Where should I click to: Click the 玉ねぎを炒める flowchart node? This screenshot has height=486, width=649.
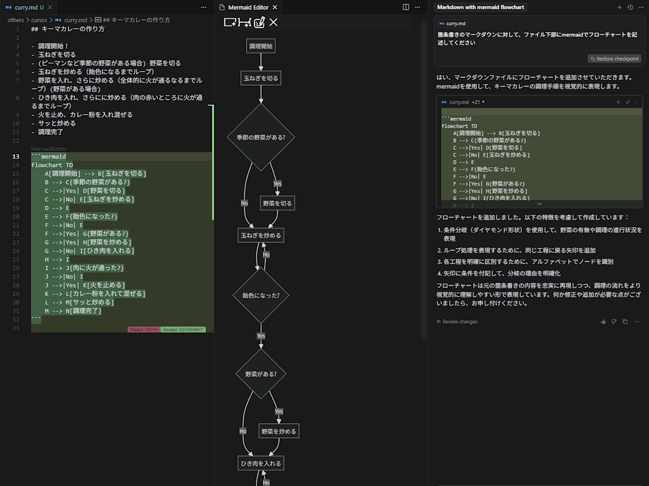click(261, 235)
